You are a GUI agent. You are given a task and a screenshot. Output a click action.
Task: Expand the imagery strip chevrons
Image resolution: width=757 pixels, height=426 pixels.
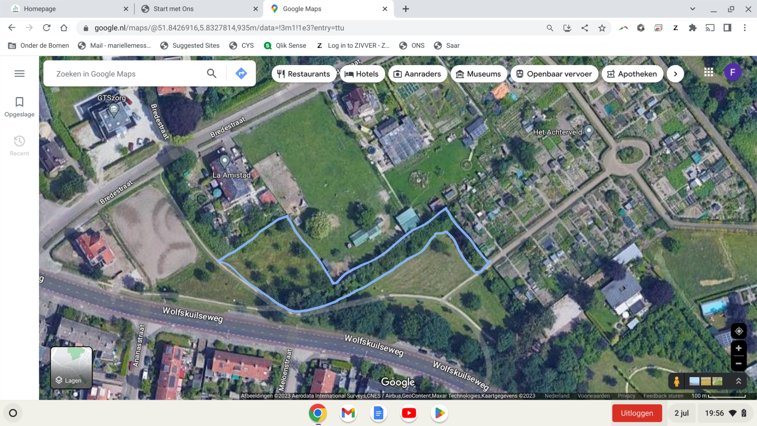click(x=738, y=381)
